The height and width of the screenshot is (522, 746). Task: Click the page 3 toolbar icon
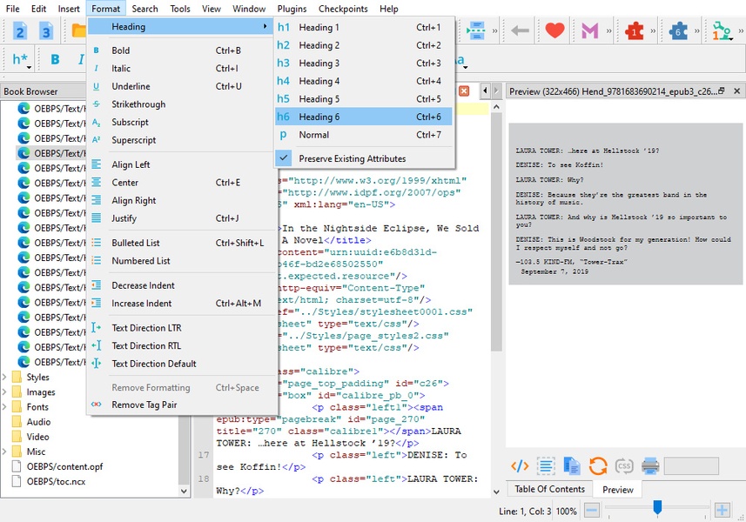pos(46,31)
